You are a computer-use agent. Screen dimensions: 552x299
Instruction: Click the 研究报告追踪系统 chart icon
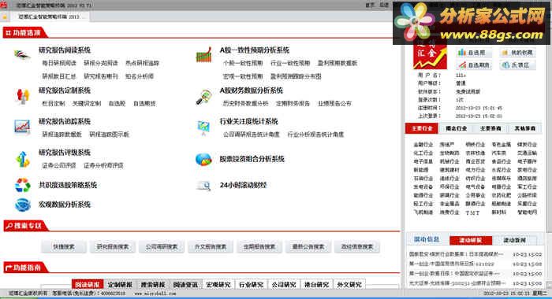pos(22,127)
